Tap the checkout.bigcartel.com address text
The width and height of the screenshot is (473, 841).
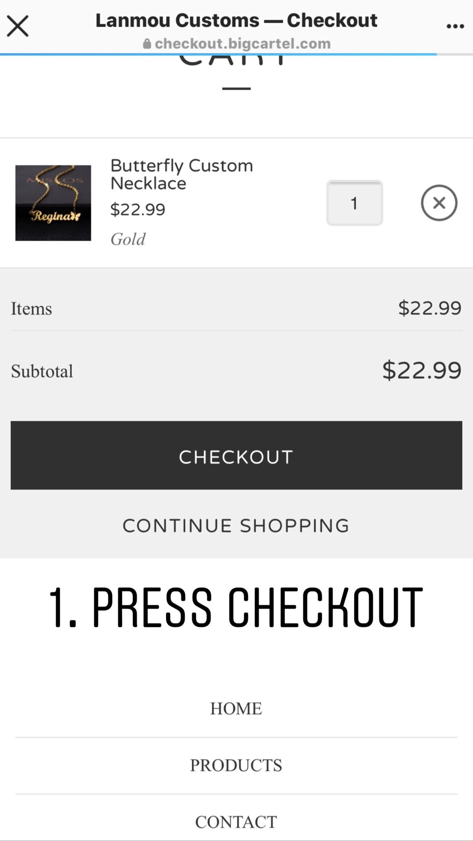(243, 43)
